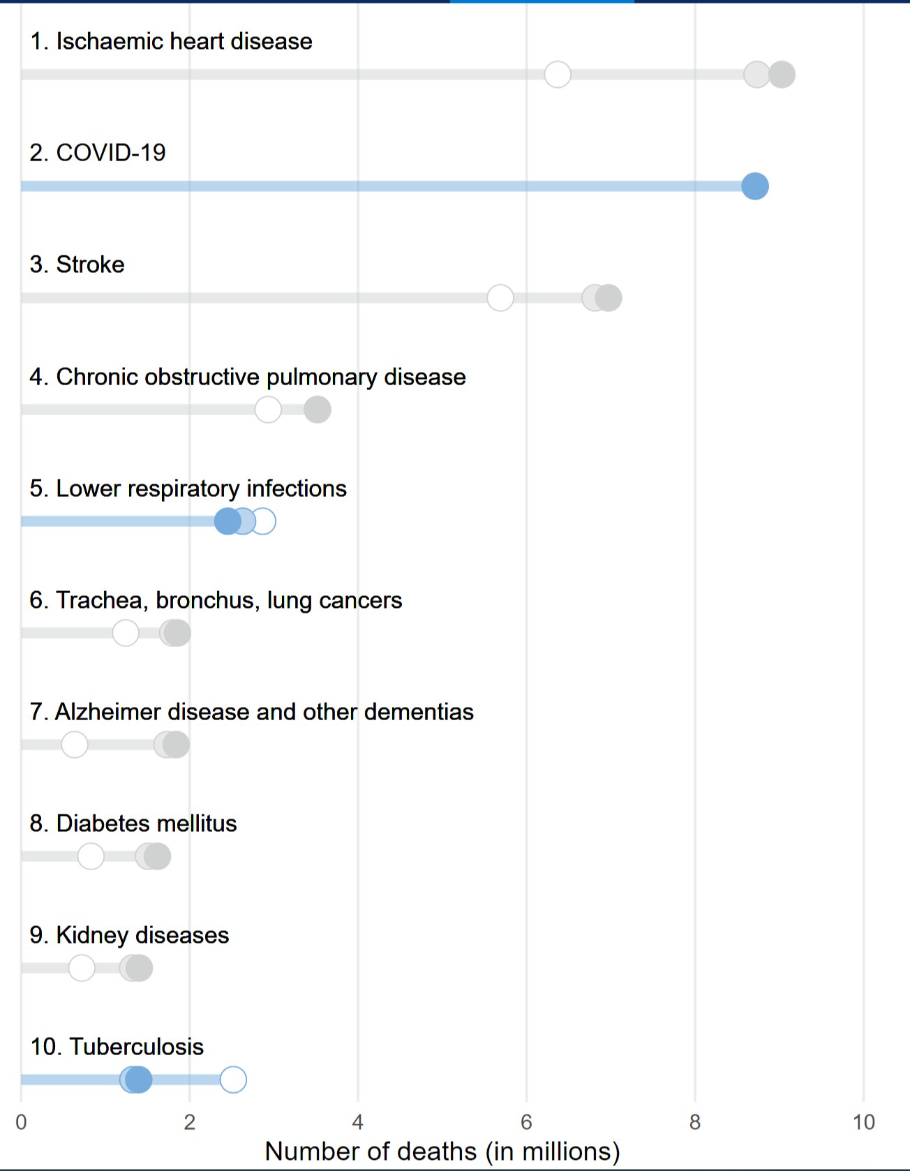Click the grey Alzheimer disease data point
910x1171 pixels.
pyautogui.click(x=176, y=745)
